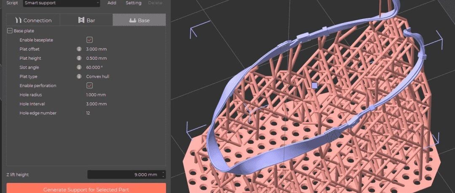Screen dimensions: 455x193
Task: Toggle the Enable perforation checkbox
Action: [90, 85]
